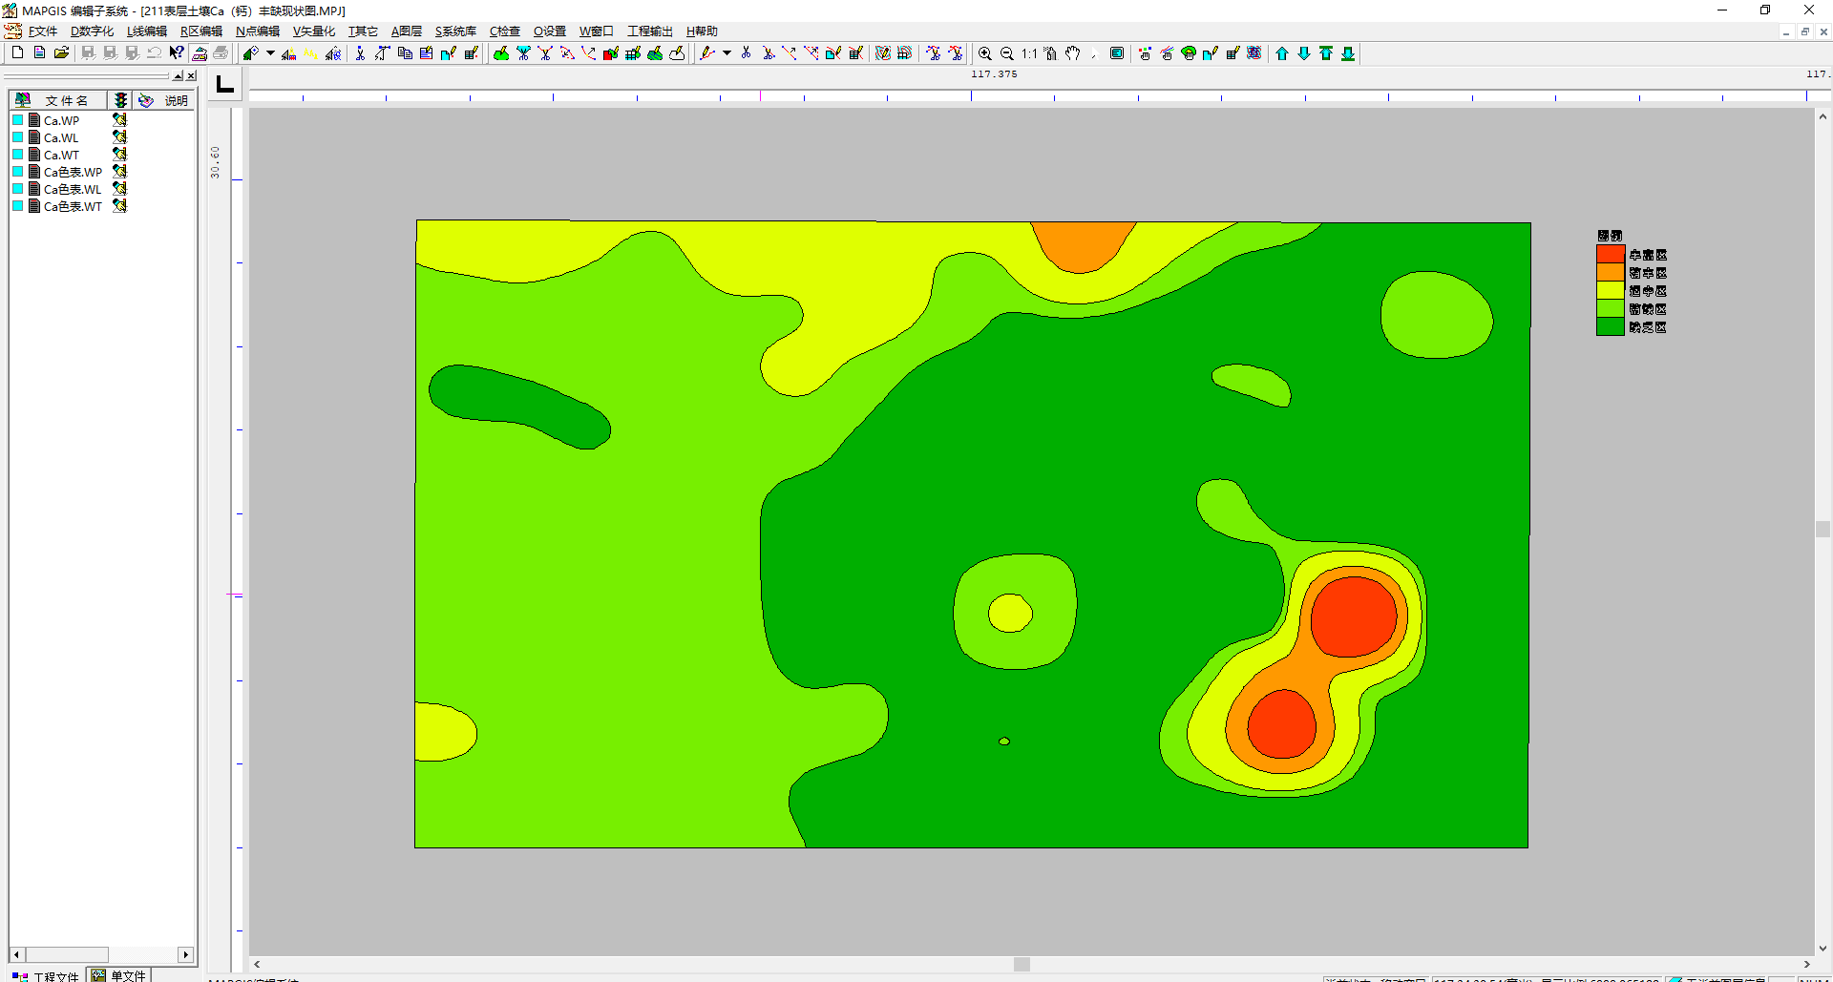Image resolution: width=1833 pixels, height=982 pixels.
Task: Click the red swatch in the map legend
Action: coord(1610,255)
